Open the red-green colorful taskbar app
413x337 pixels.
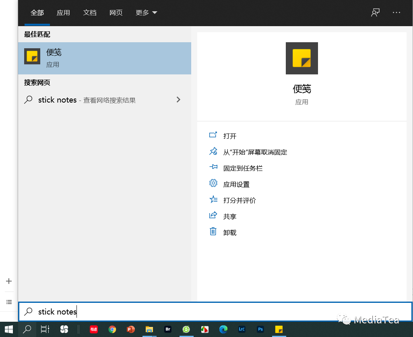coord(204,329)
